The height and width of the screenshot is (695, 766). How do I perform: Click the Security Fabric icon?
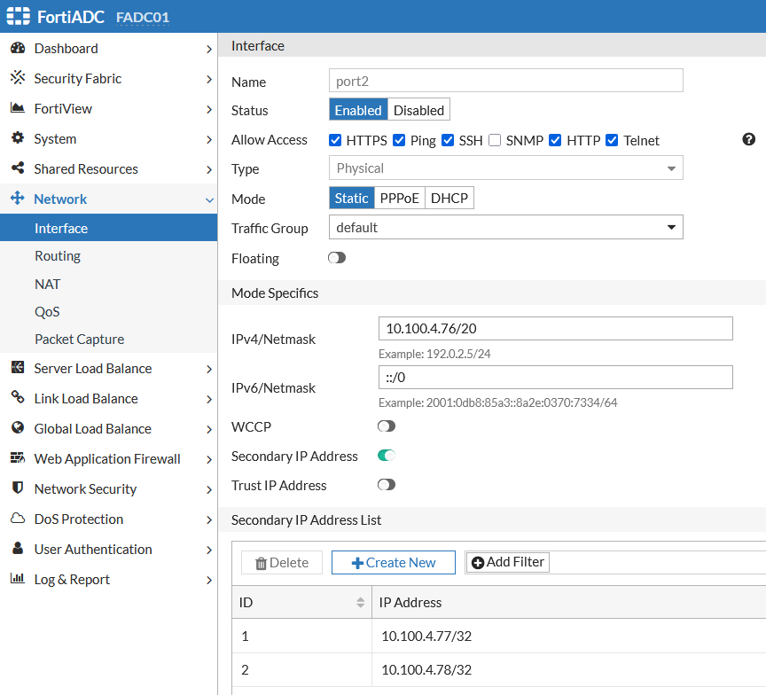(17, 79)
